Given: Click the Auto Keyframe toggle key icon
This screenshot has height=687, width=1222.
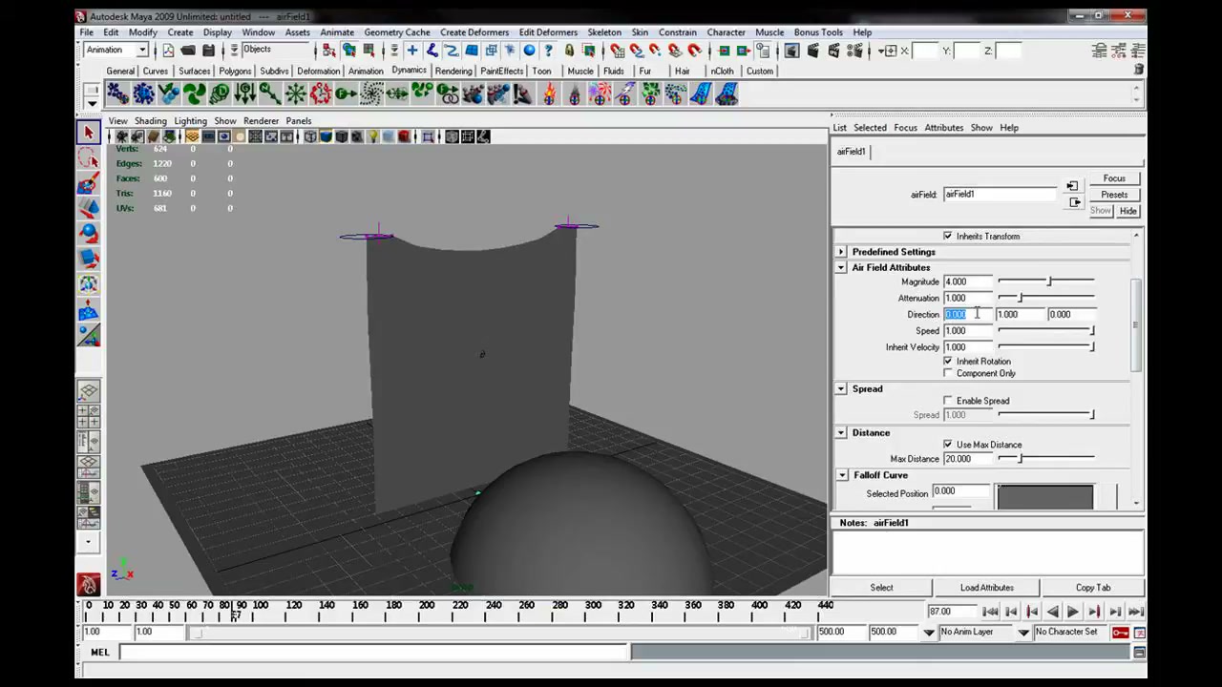Looking at the screenshot, I should point(1120,632).
